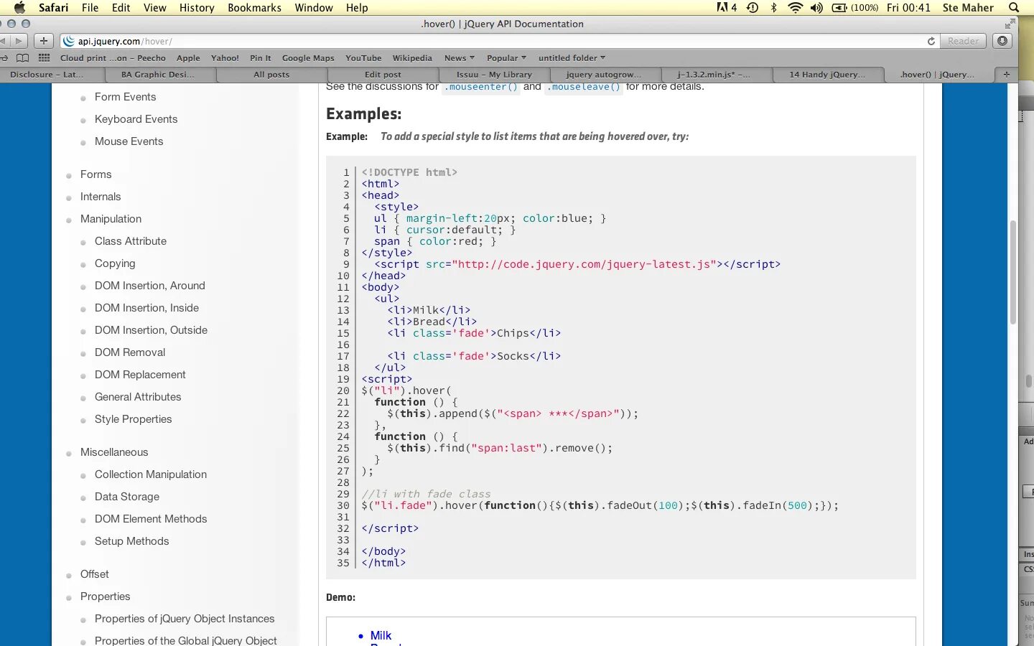
Task: Click the Wi-Fi status icon
Action: coord(795,7)
